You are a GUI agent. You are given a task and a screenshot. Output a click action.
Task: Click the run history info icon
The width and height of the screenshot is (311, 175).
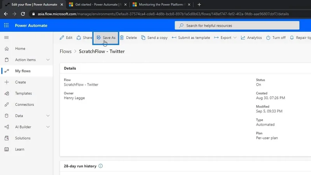pos(101,166)
